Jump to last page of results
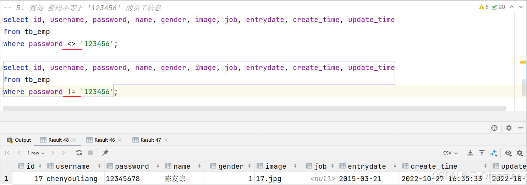527x185 pixels. 64,153
